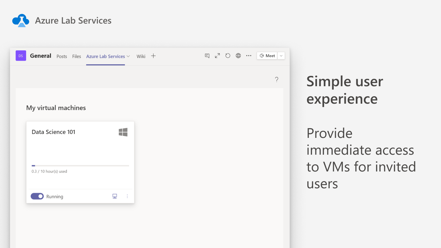Toggle the Running switch off
This screenshot has width=441, height=248.
37,196
